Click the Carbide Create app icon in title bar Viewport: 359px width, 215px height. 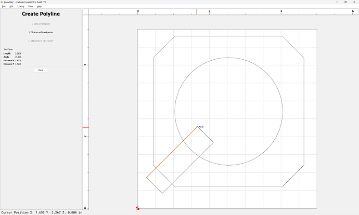(2, 2)
